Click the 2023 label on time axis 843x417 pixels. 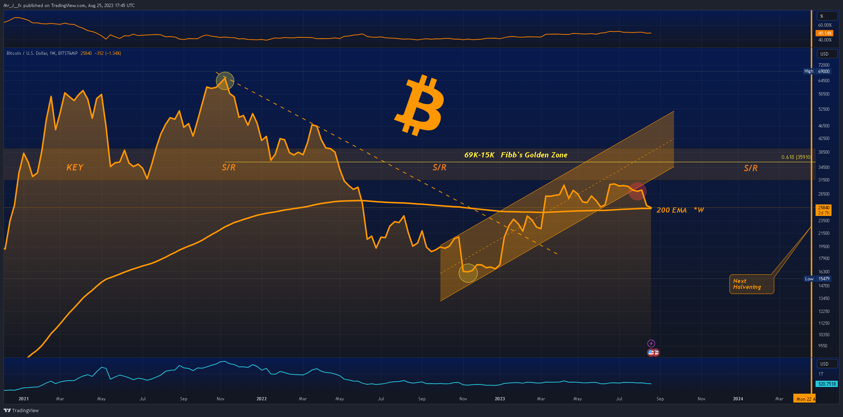point(500,399)
